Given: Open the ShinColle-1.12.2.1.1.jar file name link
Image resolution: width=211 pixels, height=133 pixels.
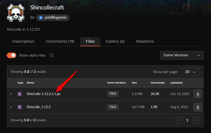Looking at the screenshot, I should (x=44, y=94).
